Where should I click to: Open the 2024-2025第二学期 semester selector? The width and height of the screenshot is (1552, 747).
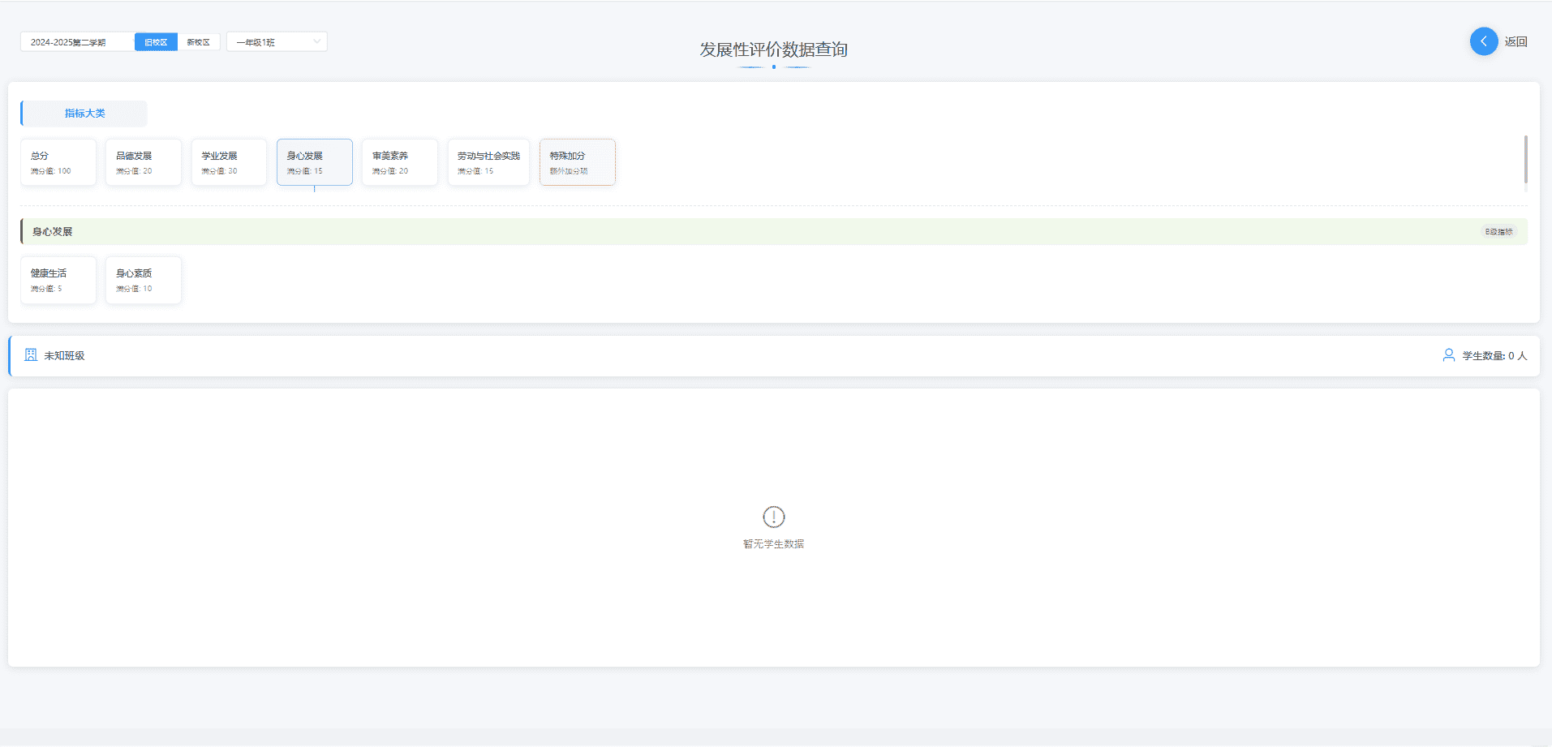(77, 42)
